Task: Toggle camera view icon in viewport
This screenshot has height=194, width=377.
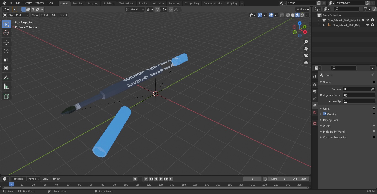Action: (306, 55)
